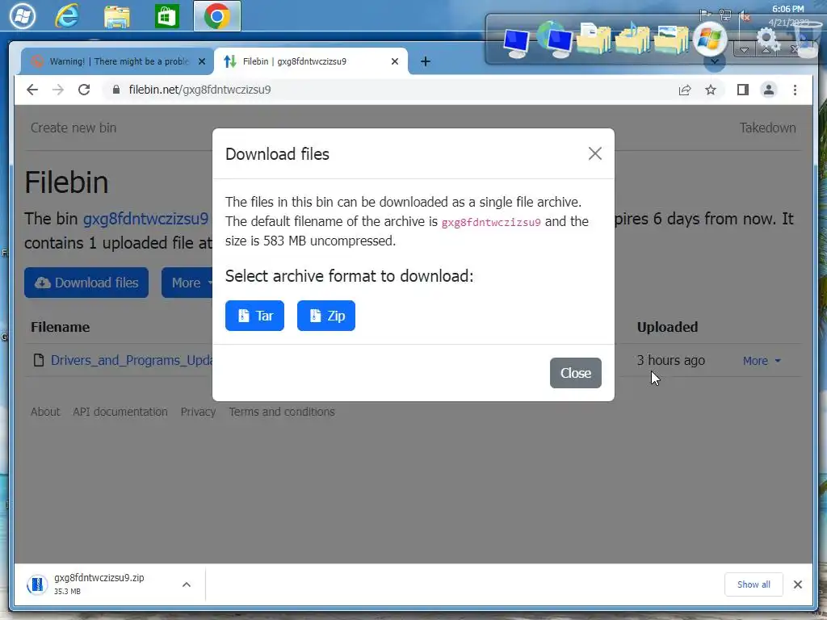Open Documents folder in the dock bar
Image resolution: width=827 pixels, height=620 pixels.
[x=594, y=38]
